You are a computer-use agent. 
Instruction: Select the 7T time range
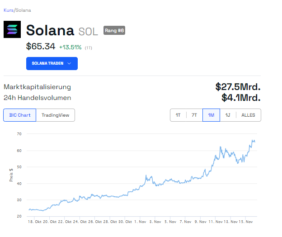coord(194,115)
